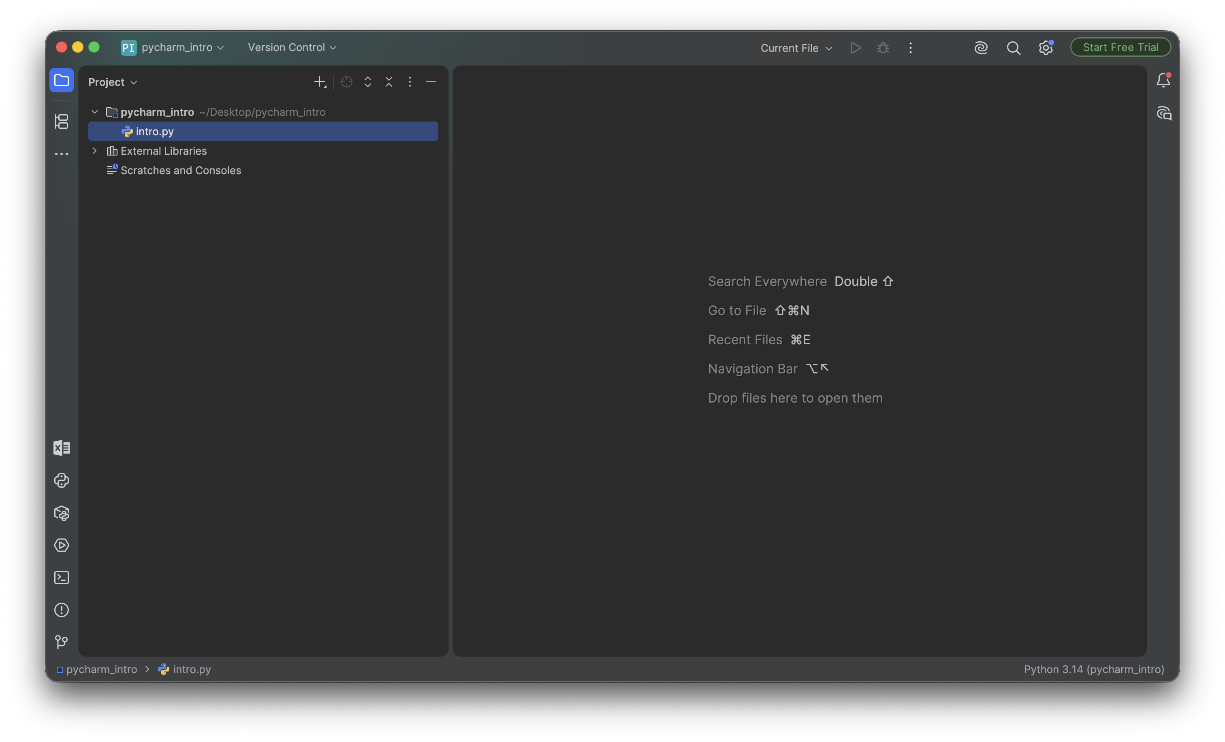Click Python 3.14 interpreter in status bar
Viewport: 1225px width, 742px height.
[x=1094, y=669]
